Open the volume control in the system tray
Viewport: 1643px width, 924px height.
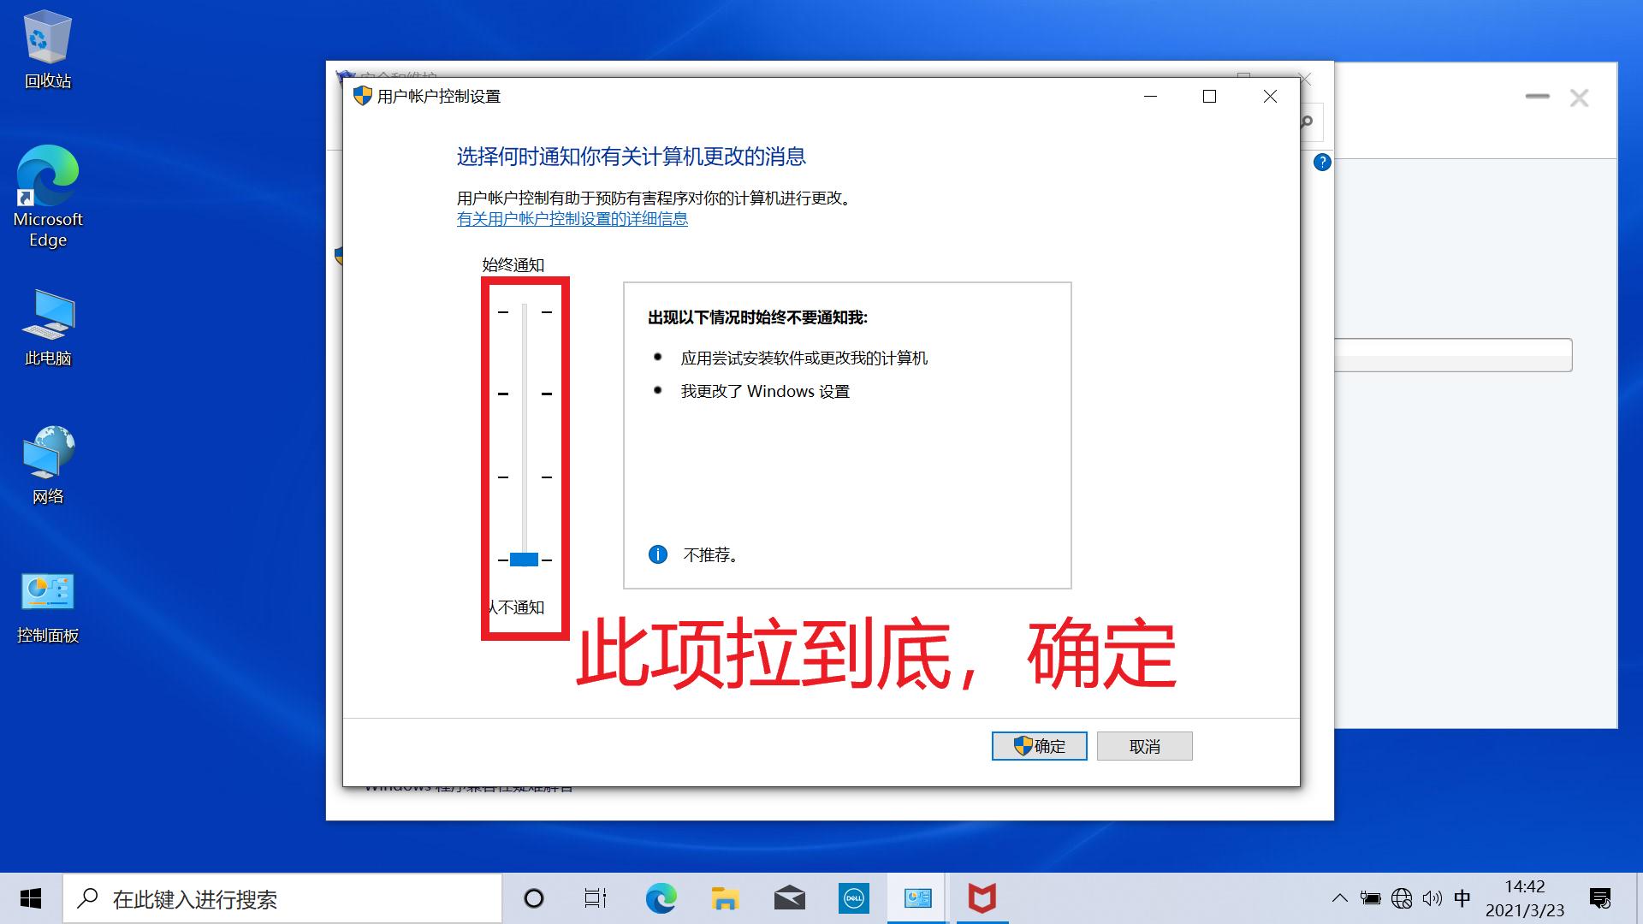pyautogui.click(x=1433, y=898)
